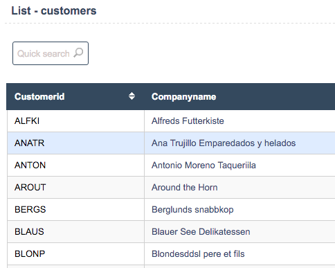The width and height of the screenshot is (335, 268).
Task: Click the magnifier search icon
Action: tap(78, 53)
